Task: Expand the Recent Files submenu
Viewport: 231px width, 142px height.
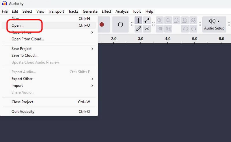Action: pyautogui.click(x=49, y=32)
